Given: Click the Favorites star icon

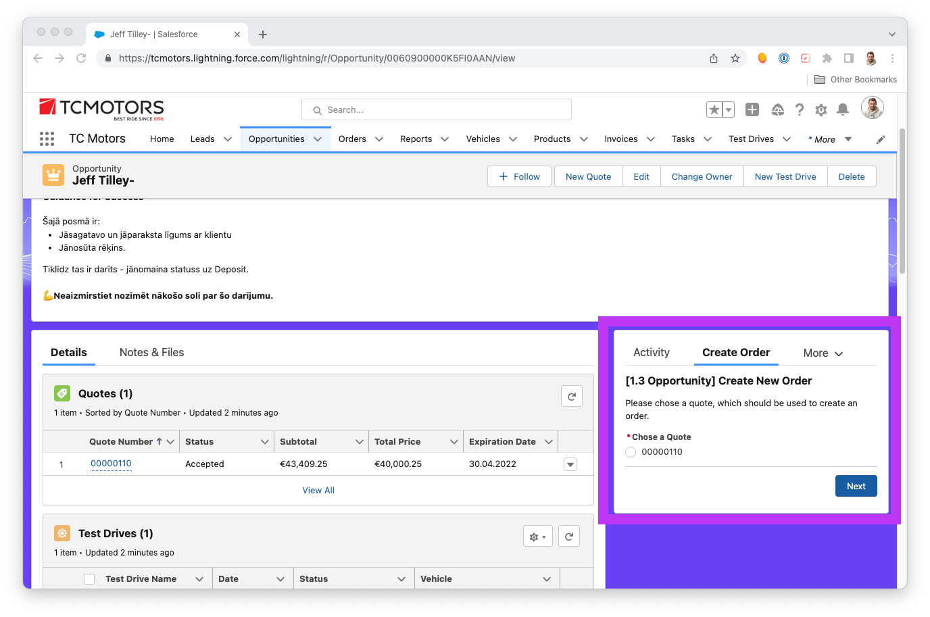Looking at the screenshot, I should pos(714,109).
